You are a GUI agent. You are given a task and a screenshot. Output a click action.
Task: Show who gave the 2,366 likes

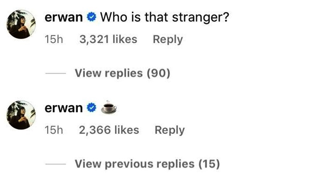tap(108, 130)
